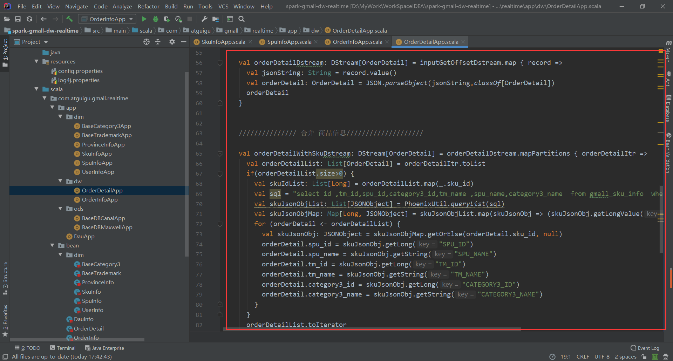673x361 pixels.
Task: Click the OrderDetailApp.scala breadcrumb
Action: (x=359, y=30)
